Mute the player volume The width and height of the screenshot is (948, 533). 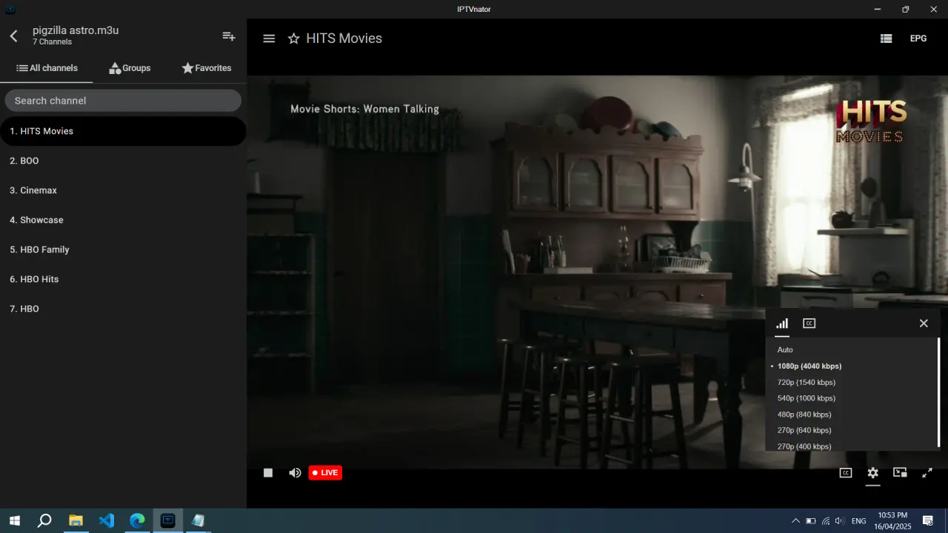pyautogui.click(x=295, y=472)
